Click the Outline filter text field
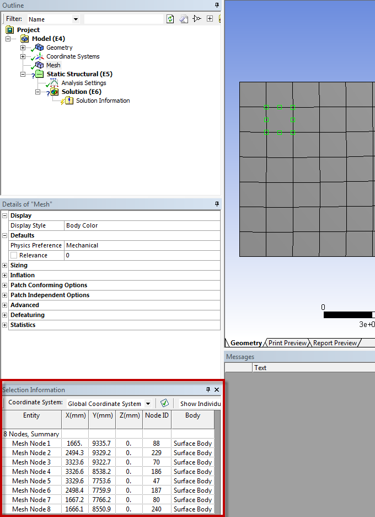The height and width of the screenshot is (517, 375). (x=124, y=19)
